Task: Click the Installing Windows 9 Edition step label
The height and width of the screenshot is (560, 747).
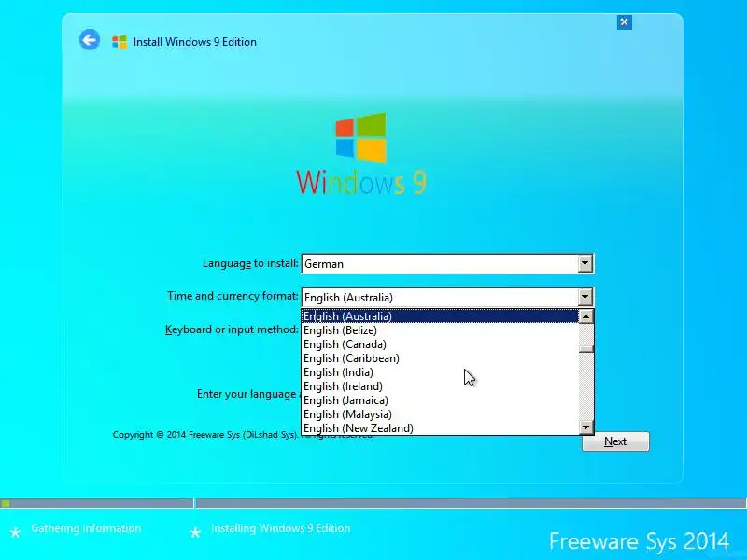Action: pos(281,528)
